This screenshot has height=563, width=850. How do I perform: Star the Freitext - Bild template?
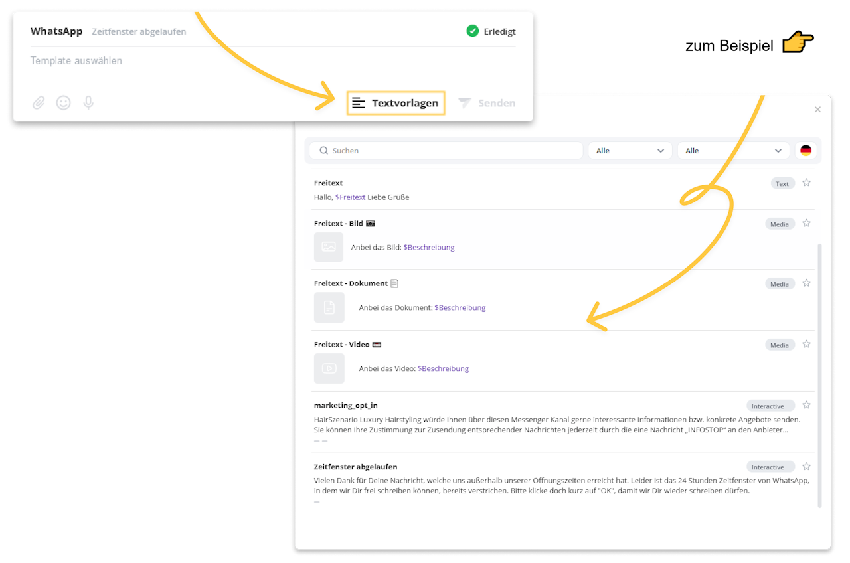point(807,224)
